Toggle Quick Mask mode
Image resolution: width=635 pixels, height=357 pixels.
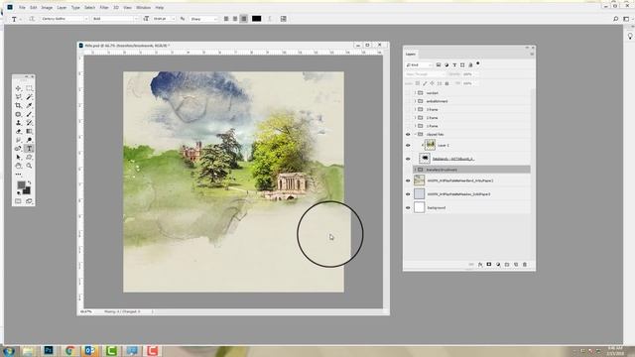click(x=18, y=200)
